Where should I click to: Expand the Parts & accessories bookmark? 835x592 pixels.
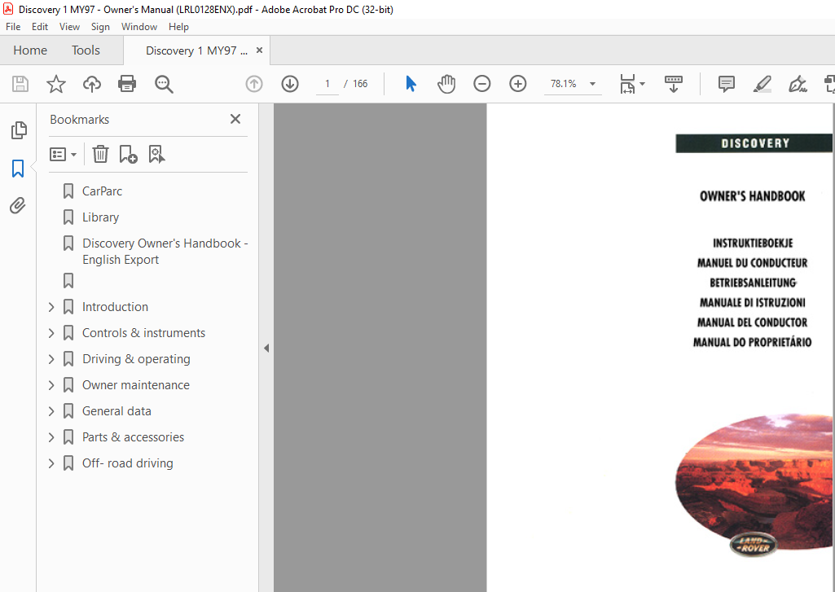click(51, 437)
